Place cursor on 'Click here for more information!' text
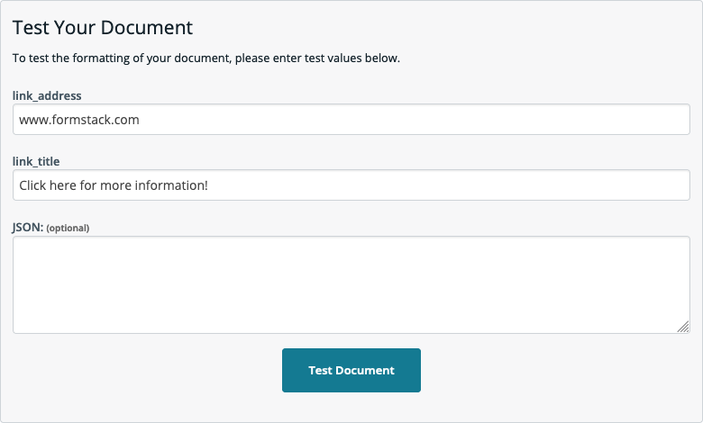 pyautogui.click(x=114, y=185)
